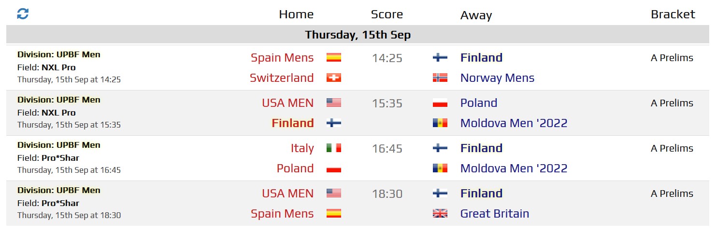Click the Switzerland flag icon
Screen dimensions: 716x233
point(334,78)
